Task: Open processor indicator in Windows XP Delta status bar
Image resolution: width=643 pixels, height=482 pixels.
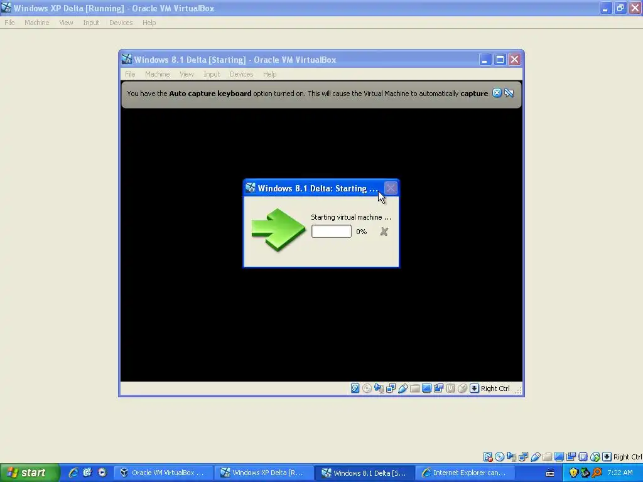Action: click(x=583, y=457)
